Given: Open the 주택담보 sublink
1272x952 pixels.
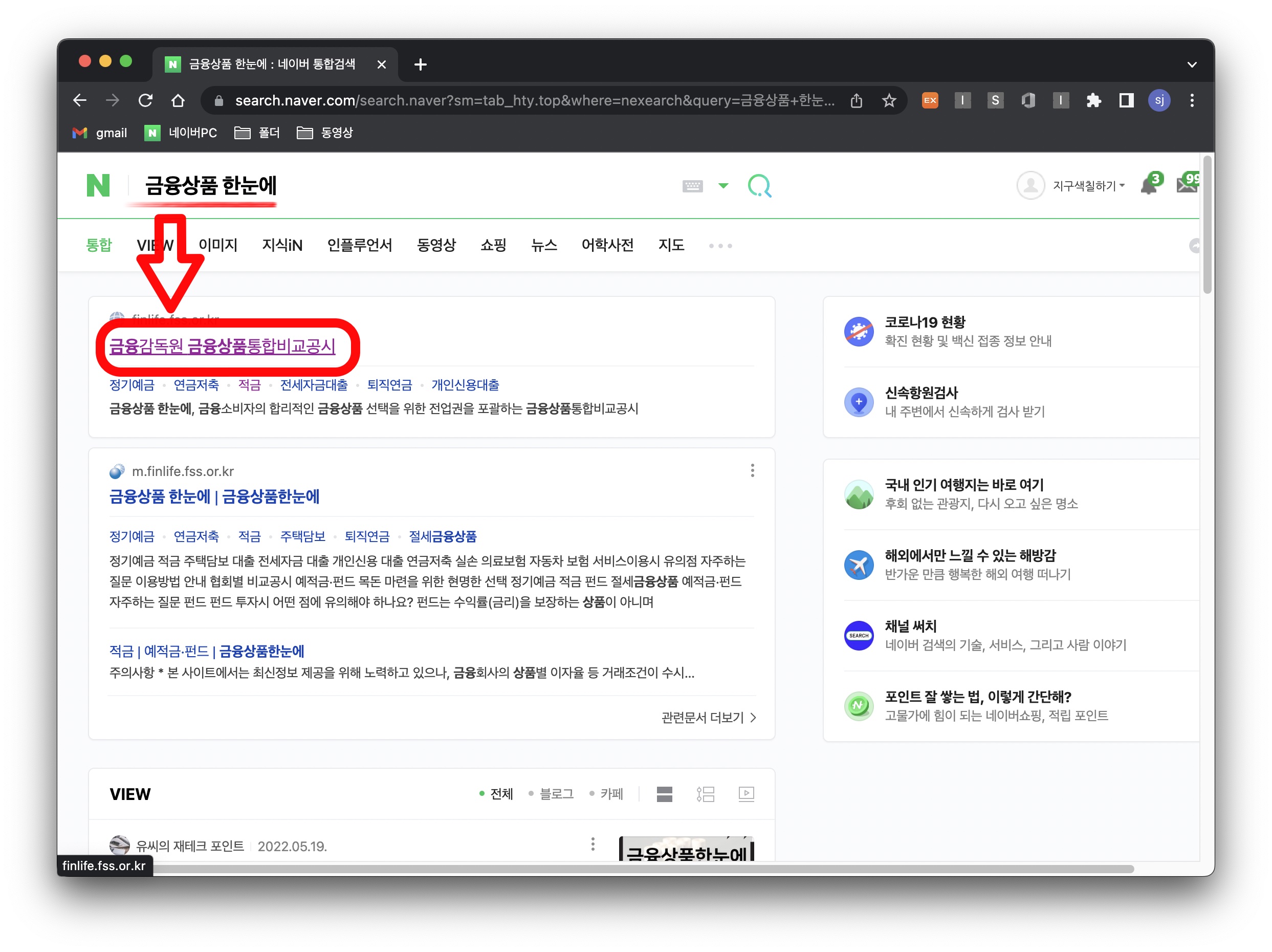Looking at the screenshot, I should [x=302, y=536].
